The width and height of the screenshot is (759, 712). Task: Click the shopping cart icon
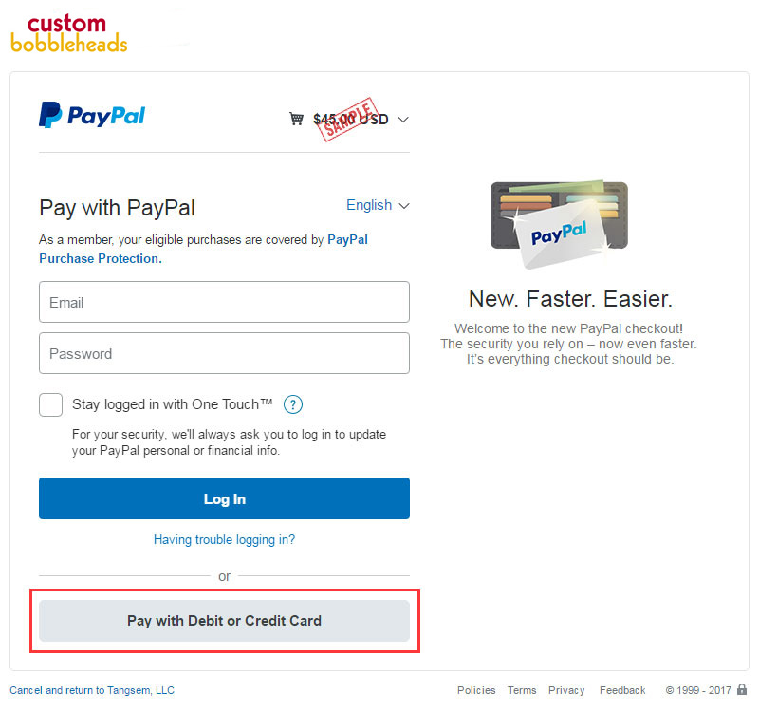click(x=296, y=119)
